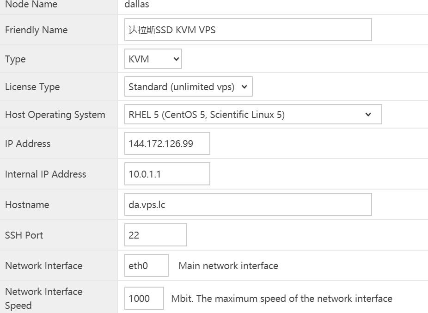Click the "License Type" label text
This screenshot has height=313, width=428.
(32, 87)
